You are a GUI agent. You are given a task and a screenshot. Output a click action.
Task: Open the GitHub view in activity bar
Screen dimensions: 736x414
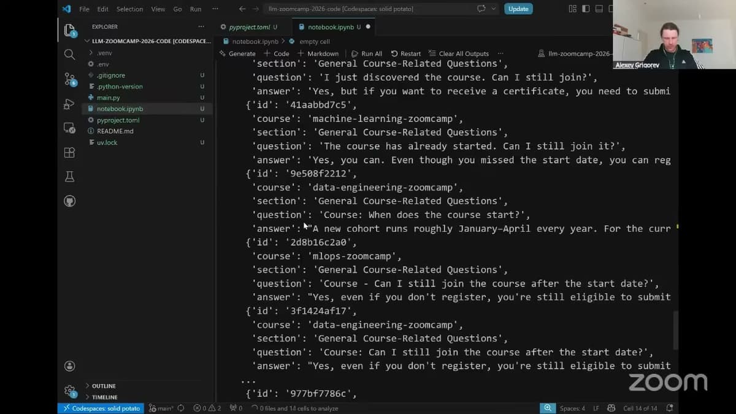tap(69, 201)
